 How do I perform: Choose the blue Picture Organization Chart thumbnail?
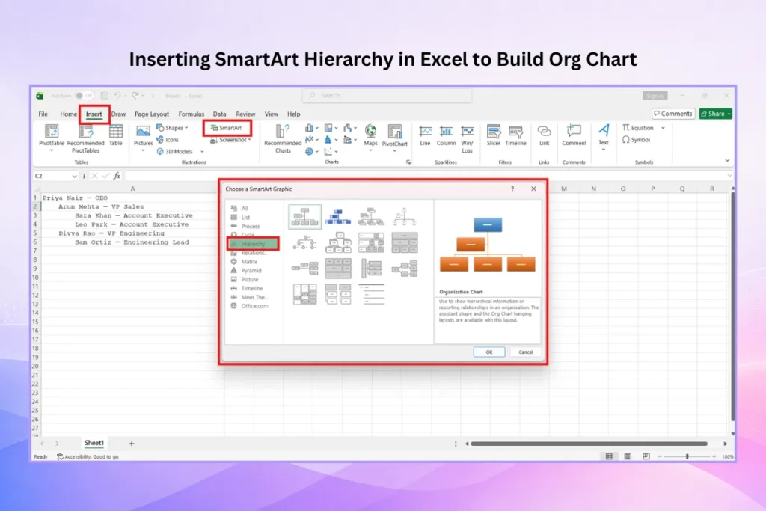tap(338, 217)
